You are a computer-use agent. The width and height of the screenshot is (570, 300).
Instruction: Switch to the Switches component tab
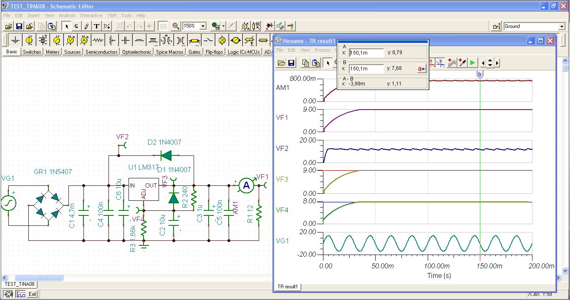coord(32,52)
